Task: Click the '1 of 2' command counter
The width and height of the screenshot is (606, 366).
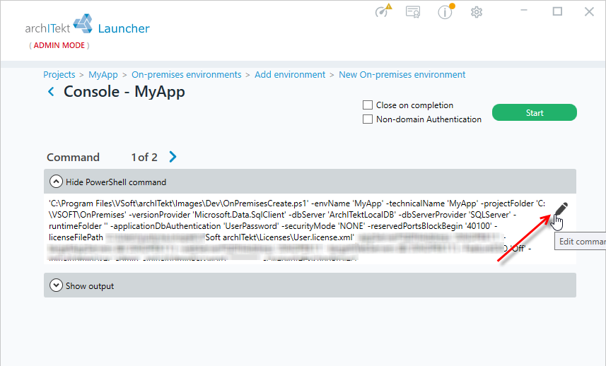Action: pyautogui.click(x=144, y=157)
